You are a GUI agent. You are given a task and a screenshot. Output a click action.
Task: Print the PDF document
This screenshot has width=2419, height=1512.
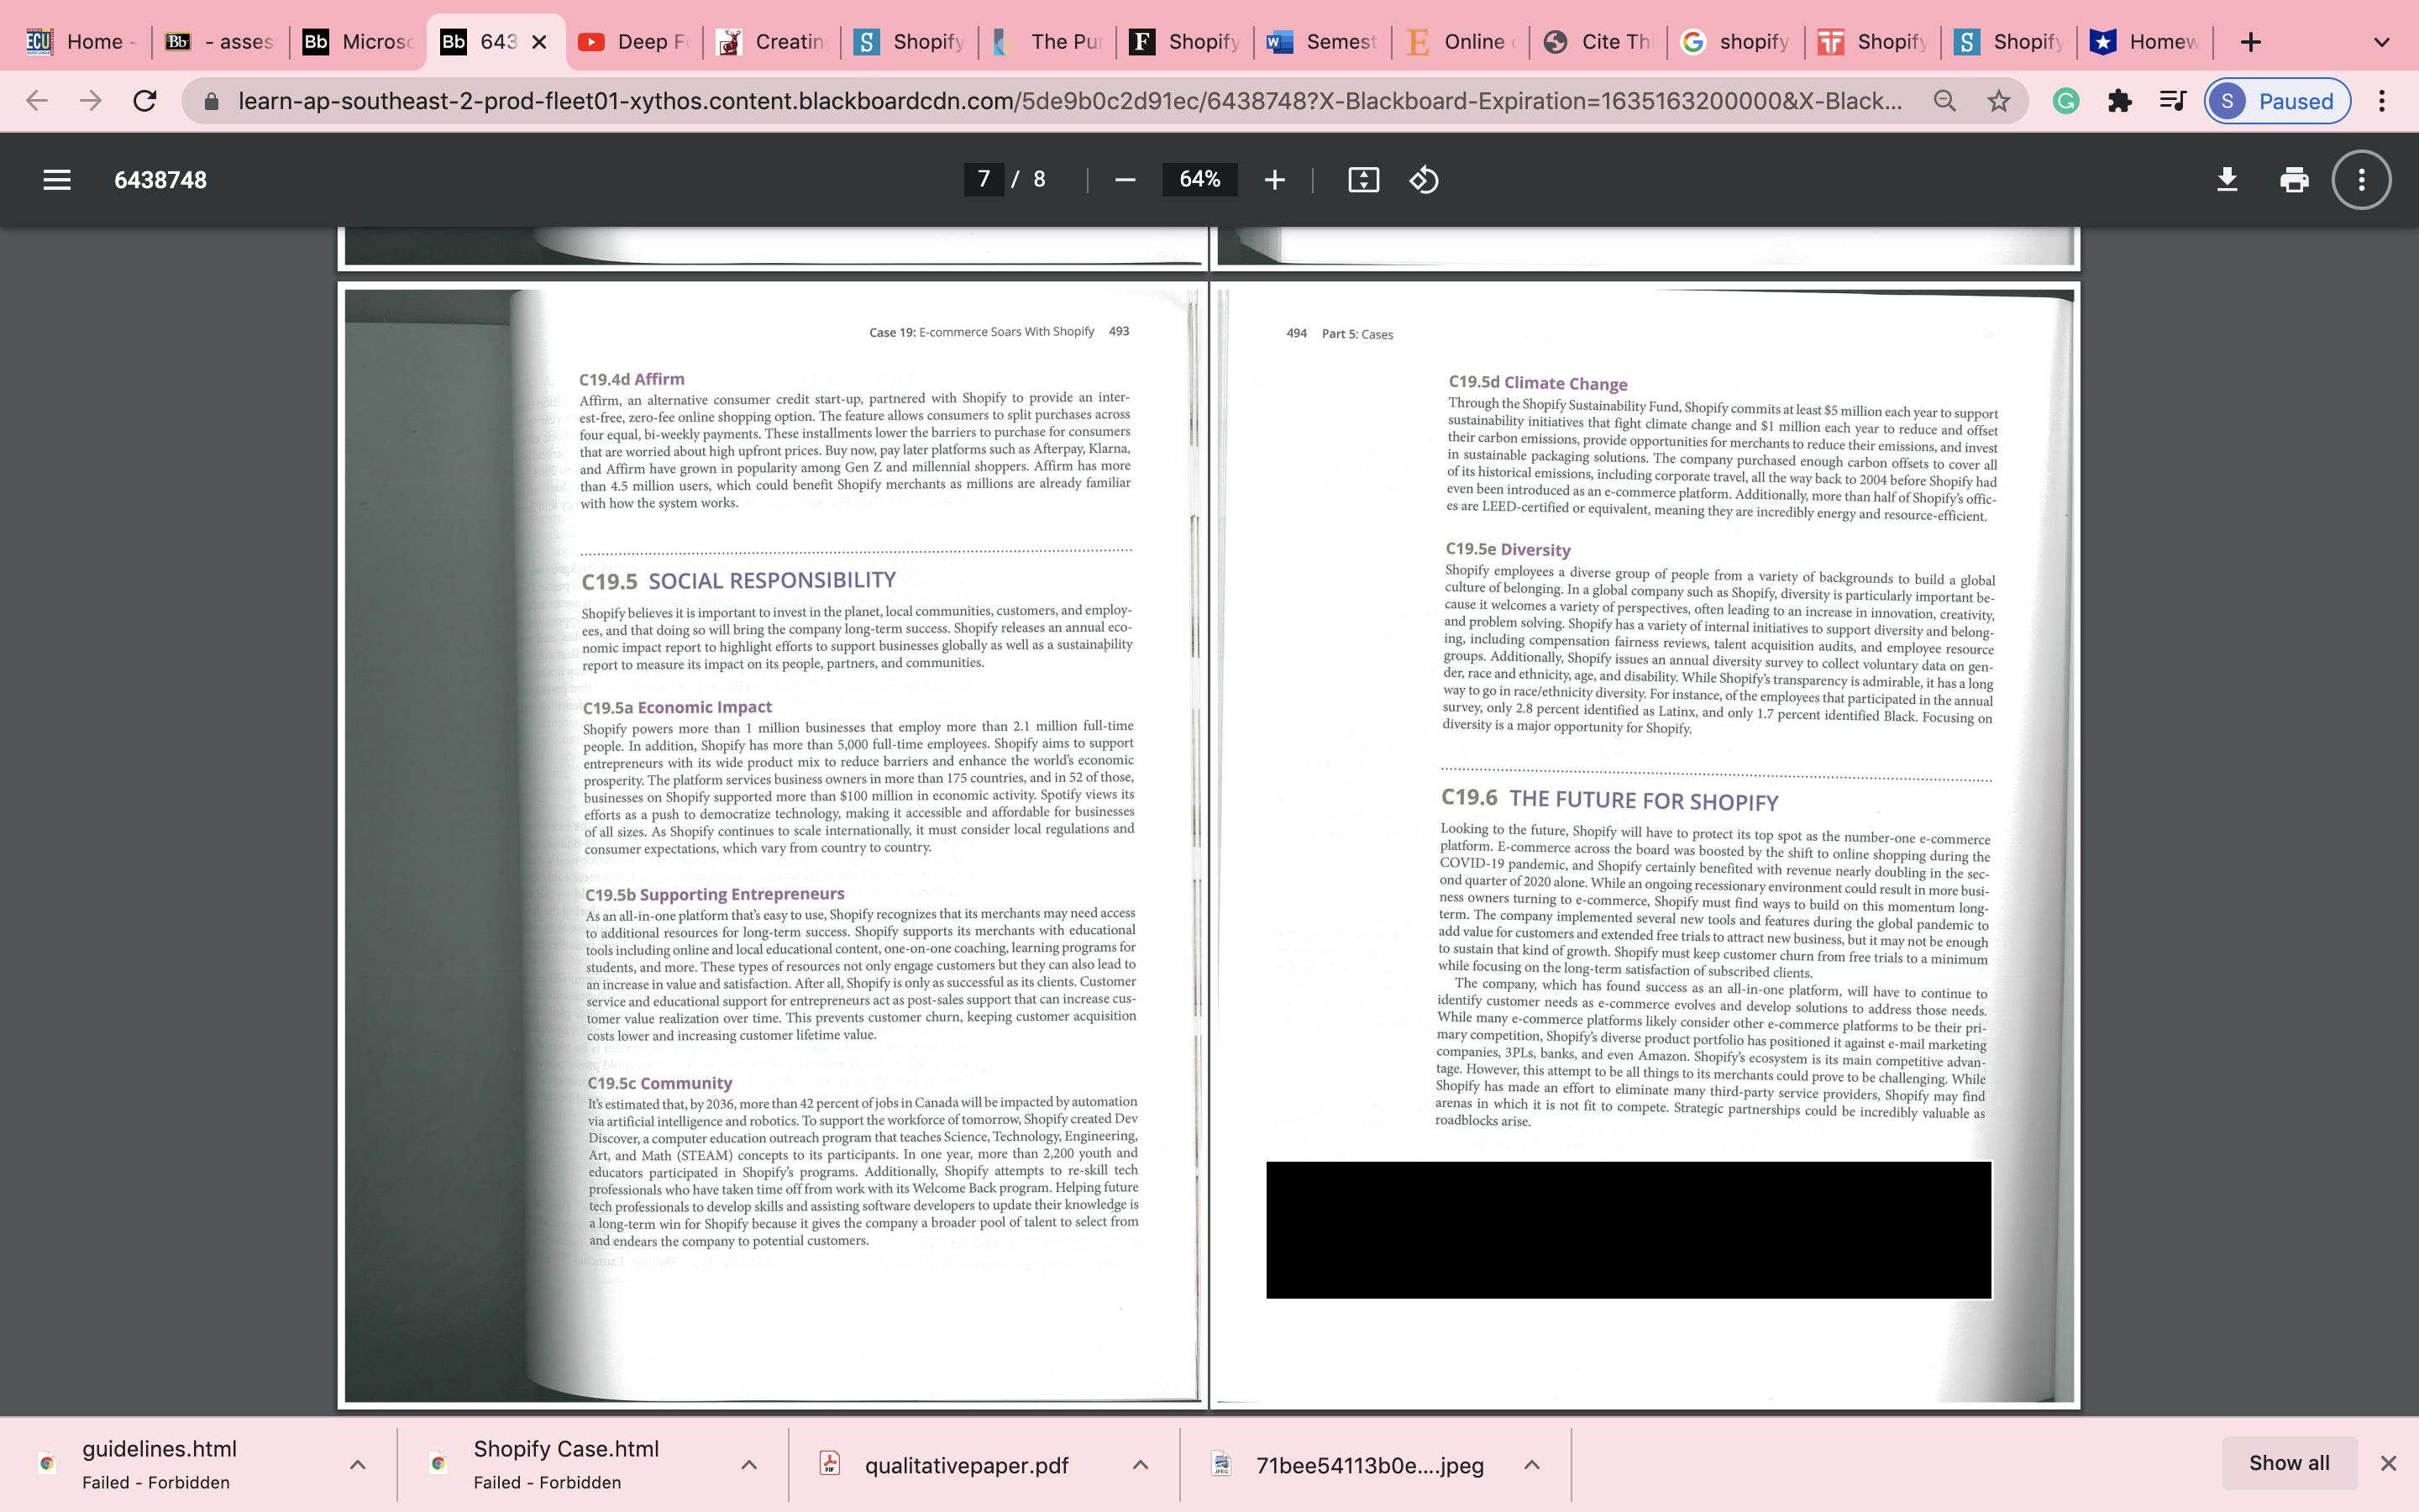(2294, 180)
